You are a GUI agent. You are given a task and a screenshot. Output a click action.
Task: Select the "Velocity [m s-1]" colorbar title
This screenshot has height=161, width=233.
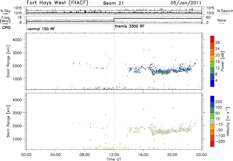[x=228, y=121]
